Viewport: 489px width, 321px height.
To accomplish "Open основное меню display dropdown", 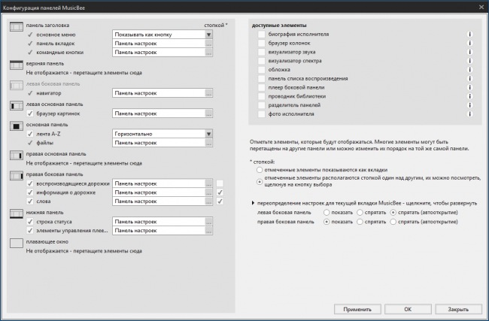I will click(x=209, y=35).
